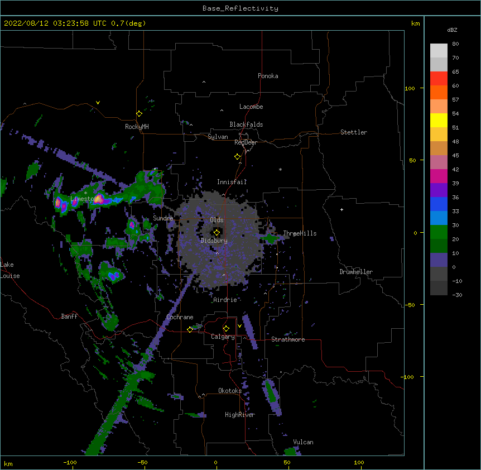Image resolution: width=481 pixels, height=470 pixels.
Task: Click the yellow diamond marker near RockyMH
Action: (139, 113)
